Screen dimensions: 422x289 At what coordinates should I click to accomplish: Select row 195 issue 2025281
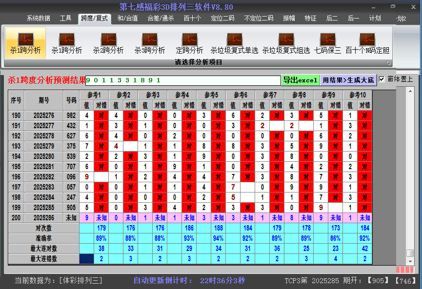pyautogui.click(x=44, y=166)
